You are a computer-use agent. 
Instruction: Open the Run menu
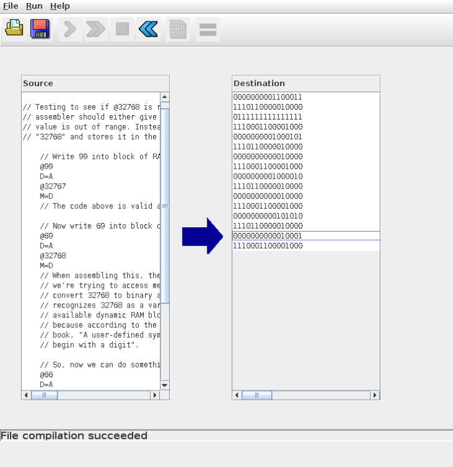[x=34, y=6]
